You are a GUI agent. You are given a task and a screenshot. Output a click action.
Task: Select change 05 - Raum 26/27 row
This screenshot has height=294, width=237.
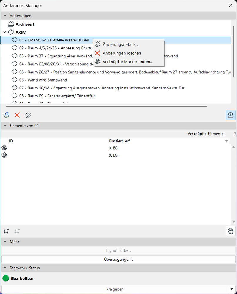pyautogui.click(x=116, y=72)
